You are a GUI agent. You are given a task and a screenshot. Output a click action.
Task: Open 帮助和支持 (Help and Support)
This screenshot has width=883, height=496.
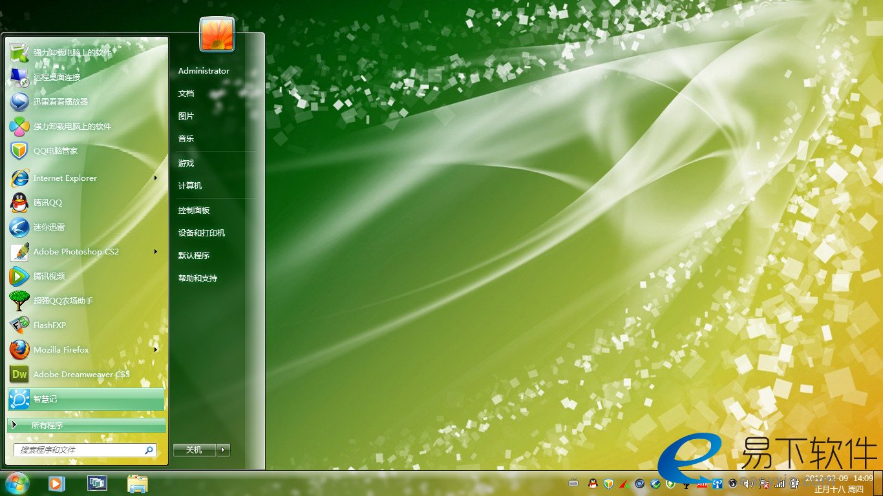(198, 278)
